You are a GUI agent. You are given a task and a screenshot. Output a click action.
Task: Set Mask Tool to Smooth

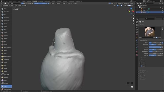(160, 55)
